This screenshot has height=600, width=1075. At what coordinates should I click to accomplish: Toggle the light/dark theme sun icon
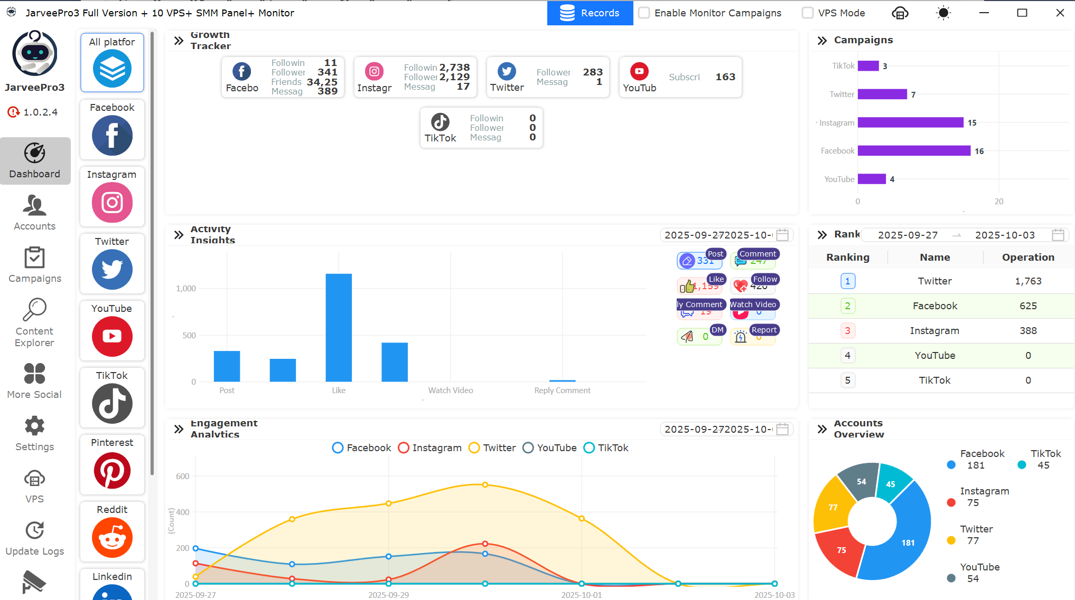tap(943, 13)
